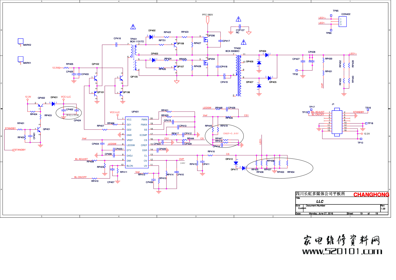This screenshot has width=396, height=280.
Task: Select the TP85 test point square
Action: tap(331, 15)
